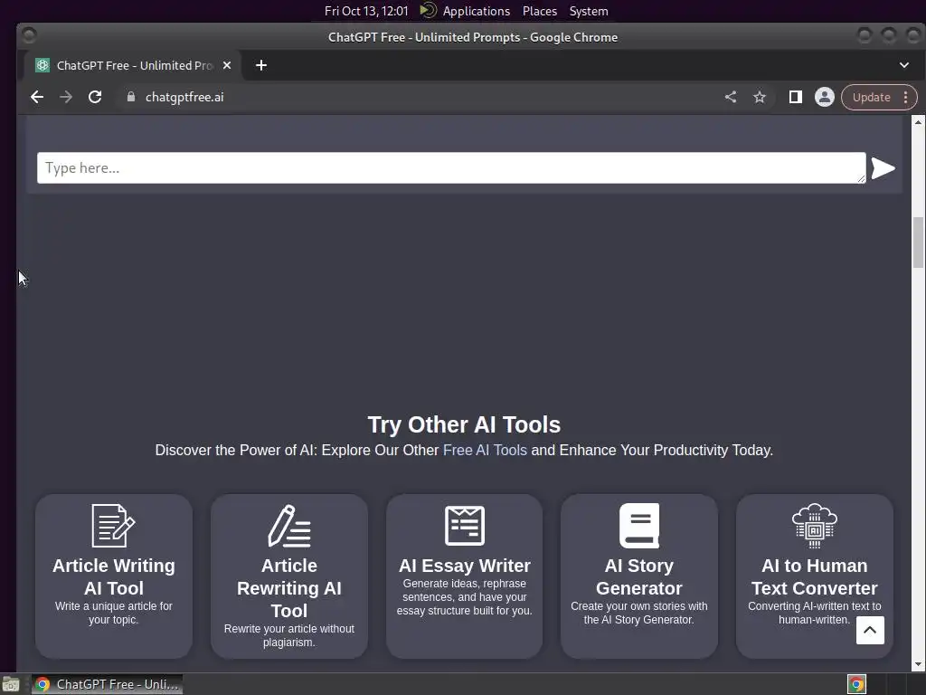Follow the Free AI Tools link

485,450
